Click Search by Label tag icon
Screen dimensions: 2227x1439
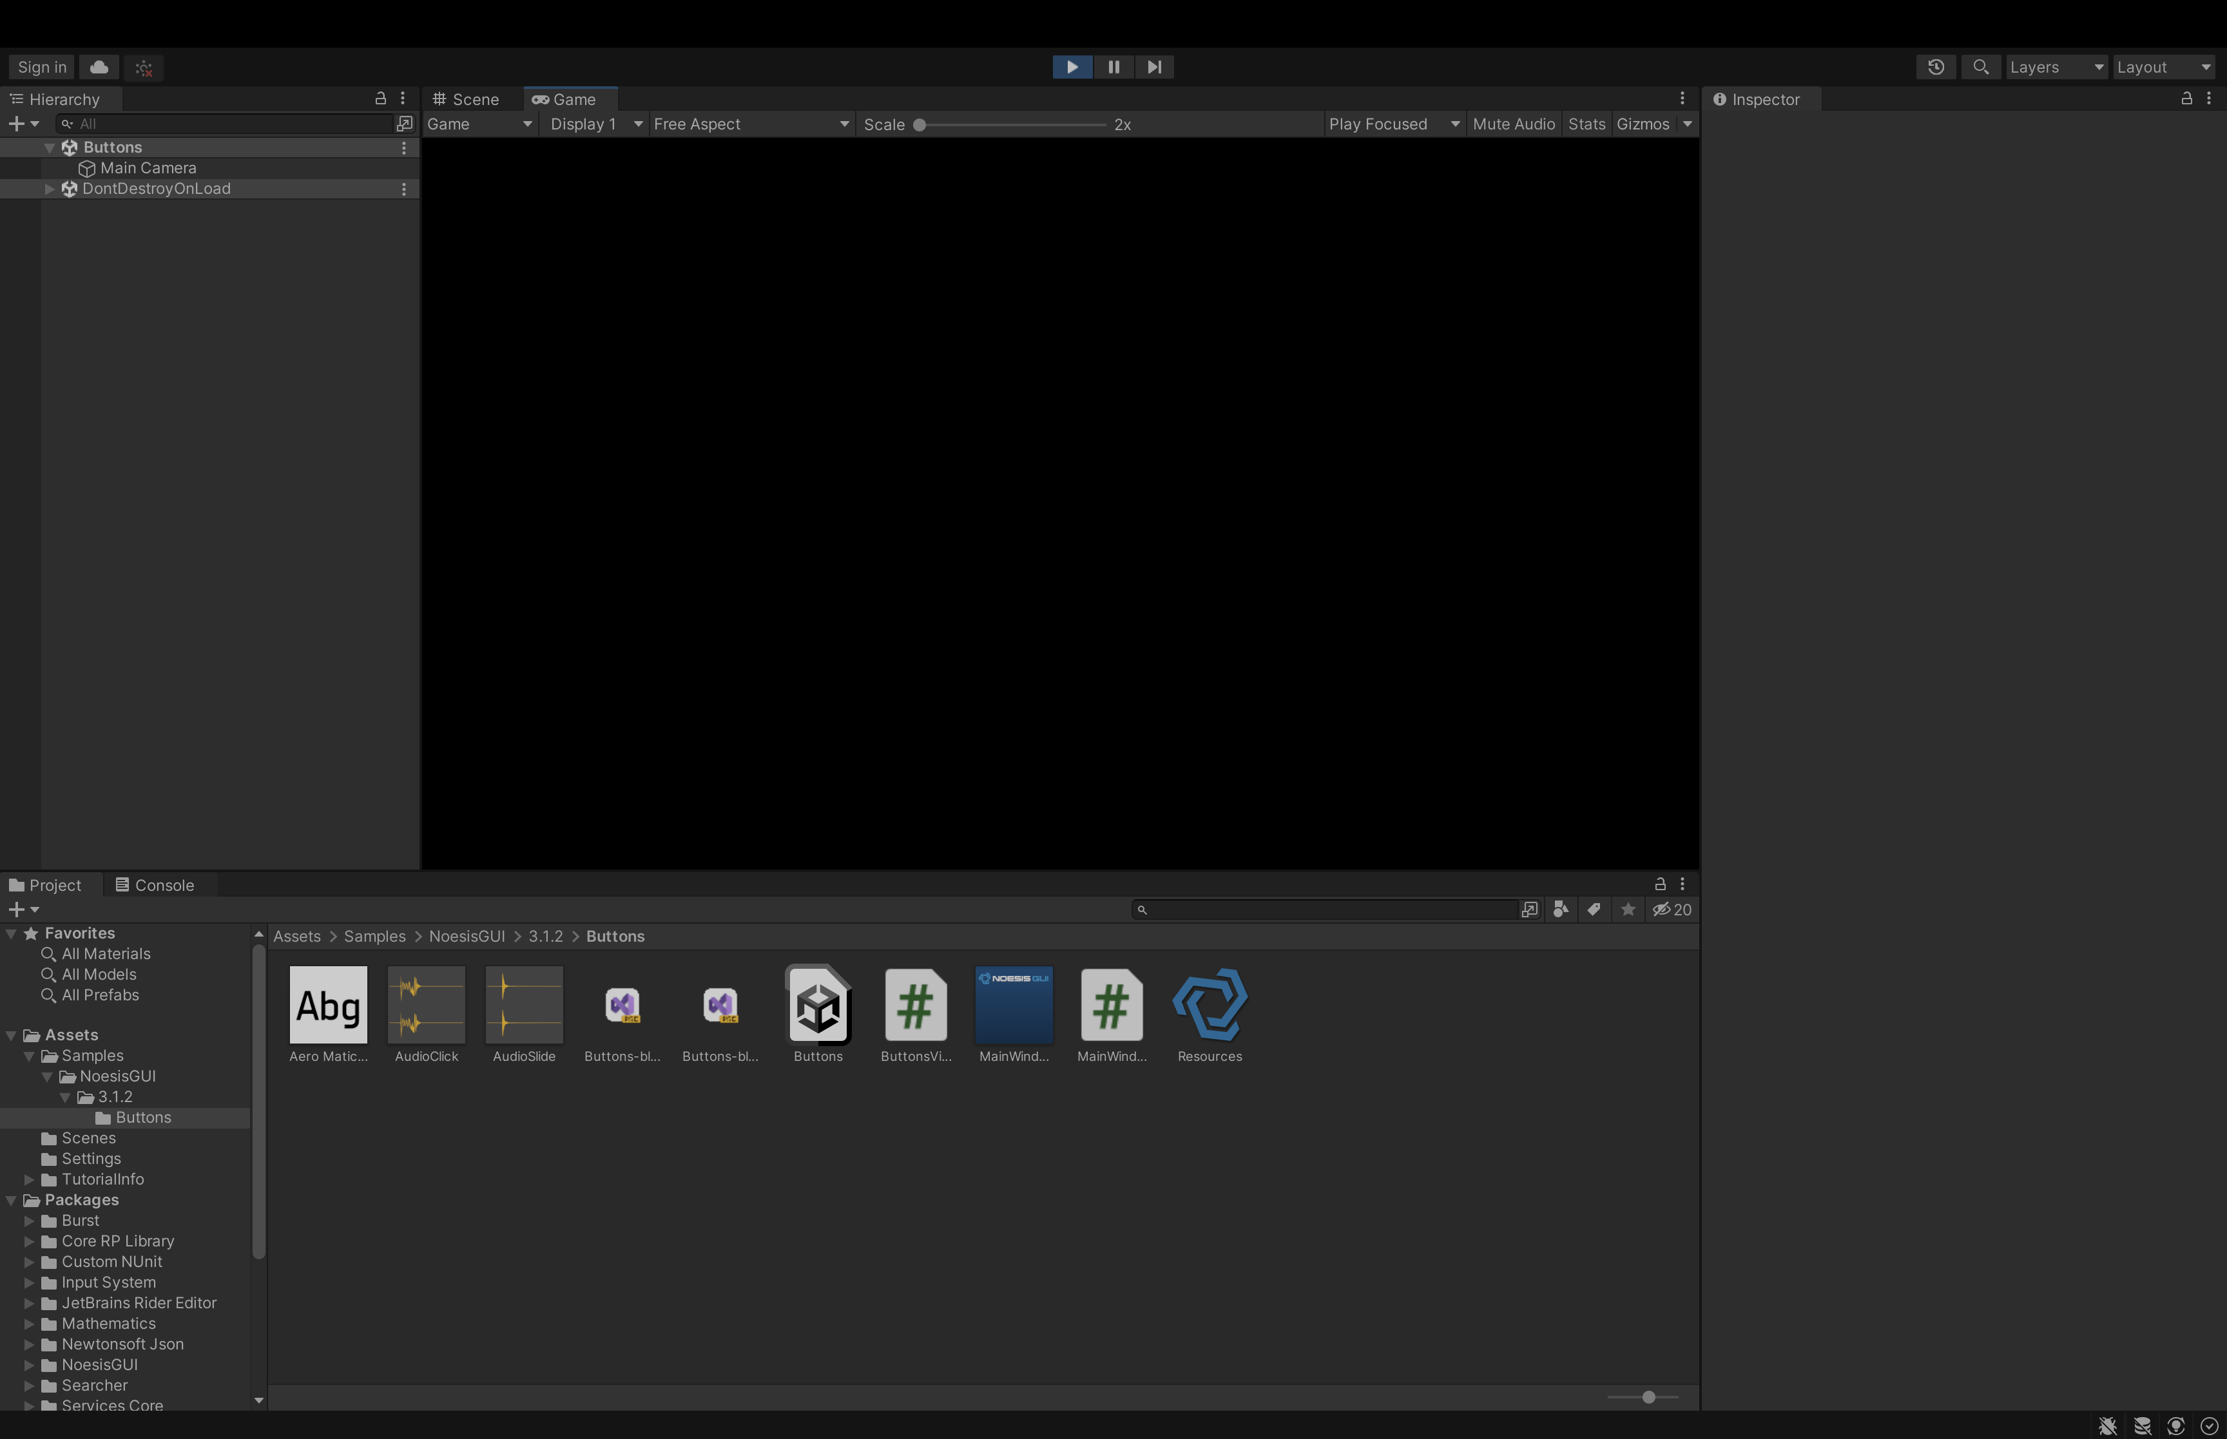[1594, 909]
